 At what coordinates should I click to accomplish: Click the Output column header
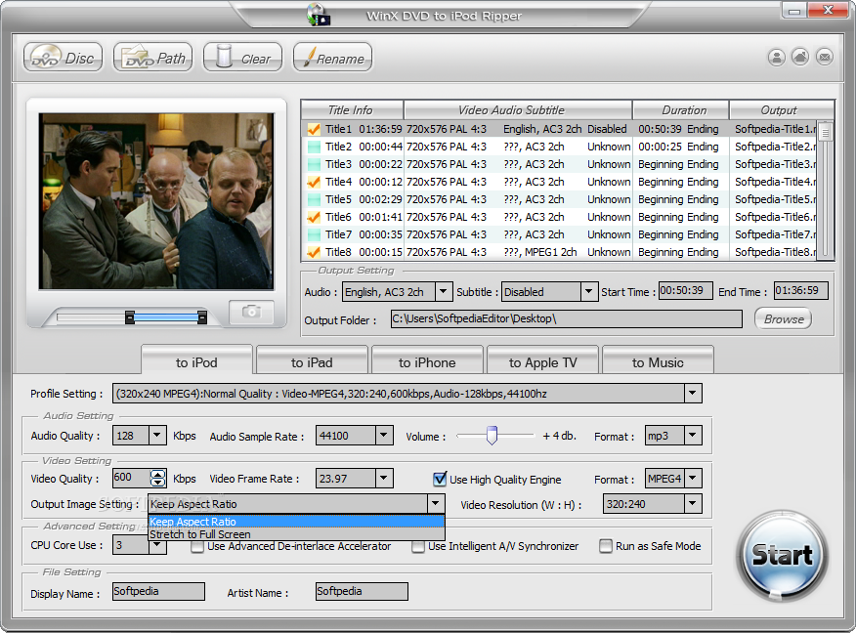tap(781, 109)
